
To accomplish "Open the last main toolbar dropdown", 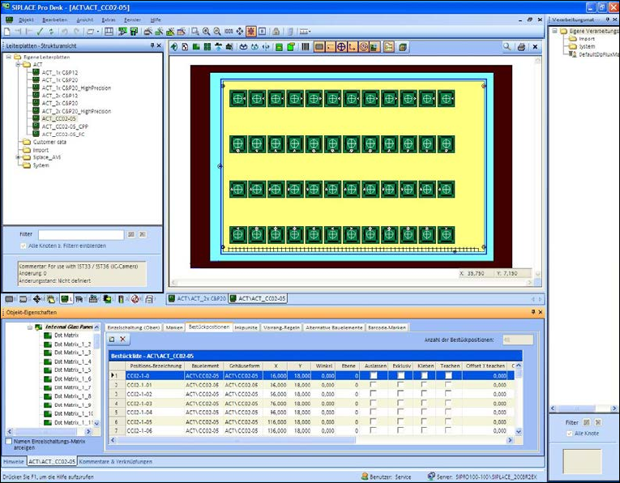I will (310, 32).
